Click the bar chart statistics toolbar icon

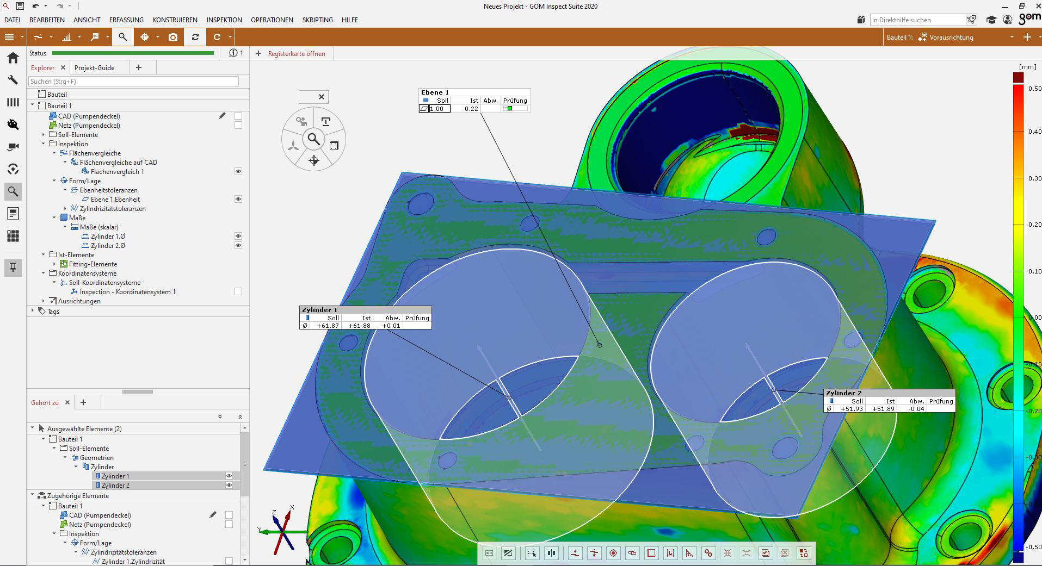point(66,37)
